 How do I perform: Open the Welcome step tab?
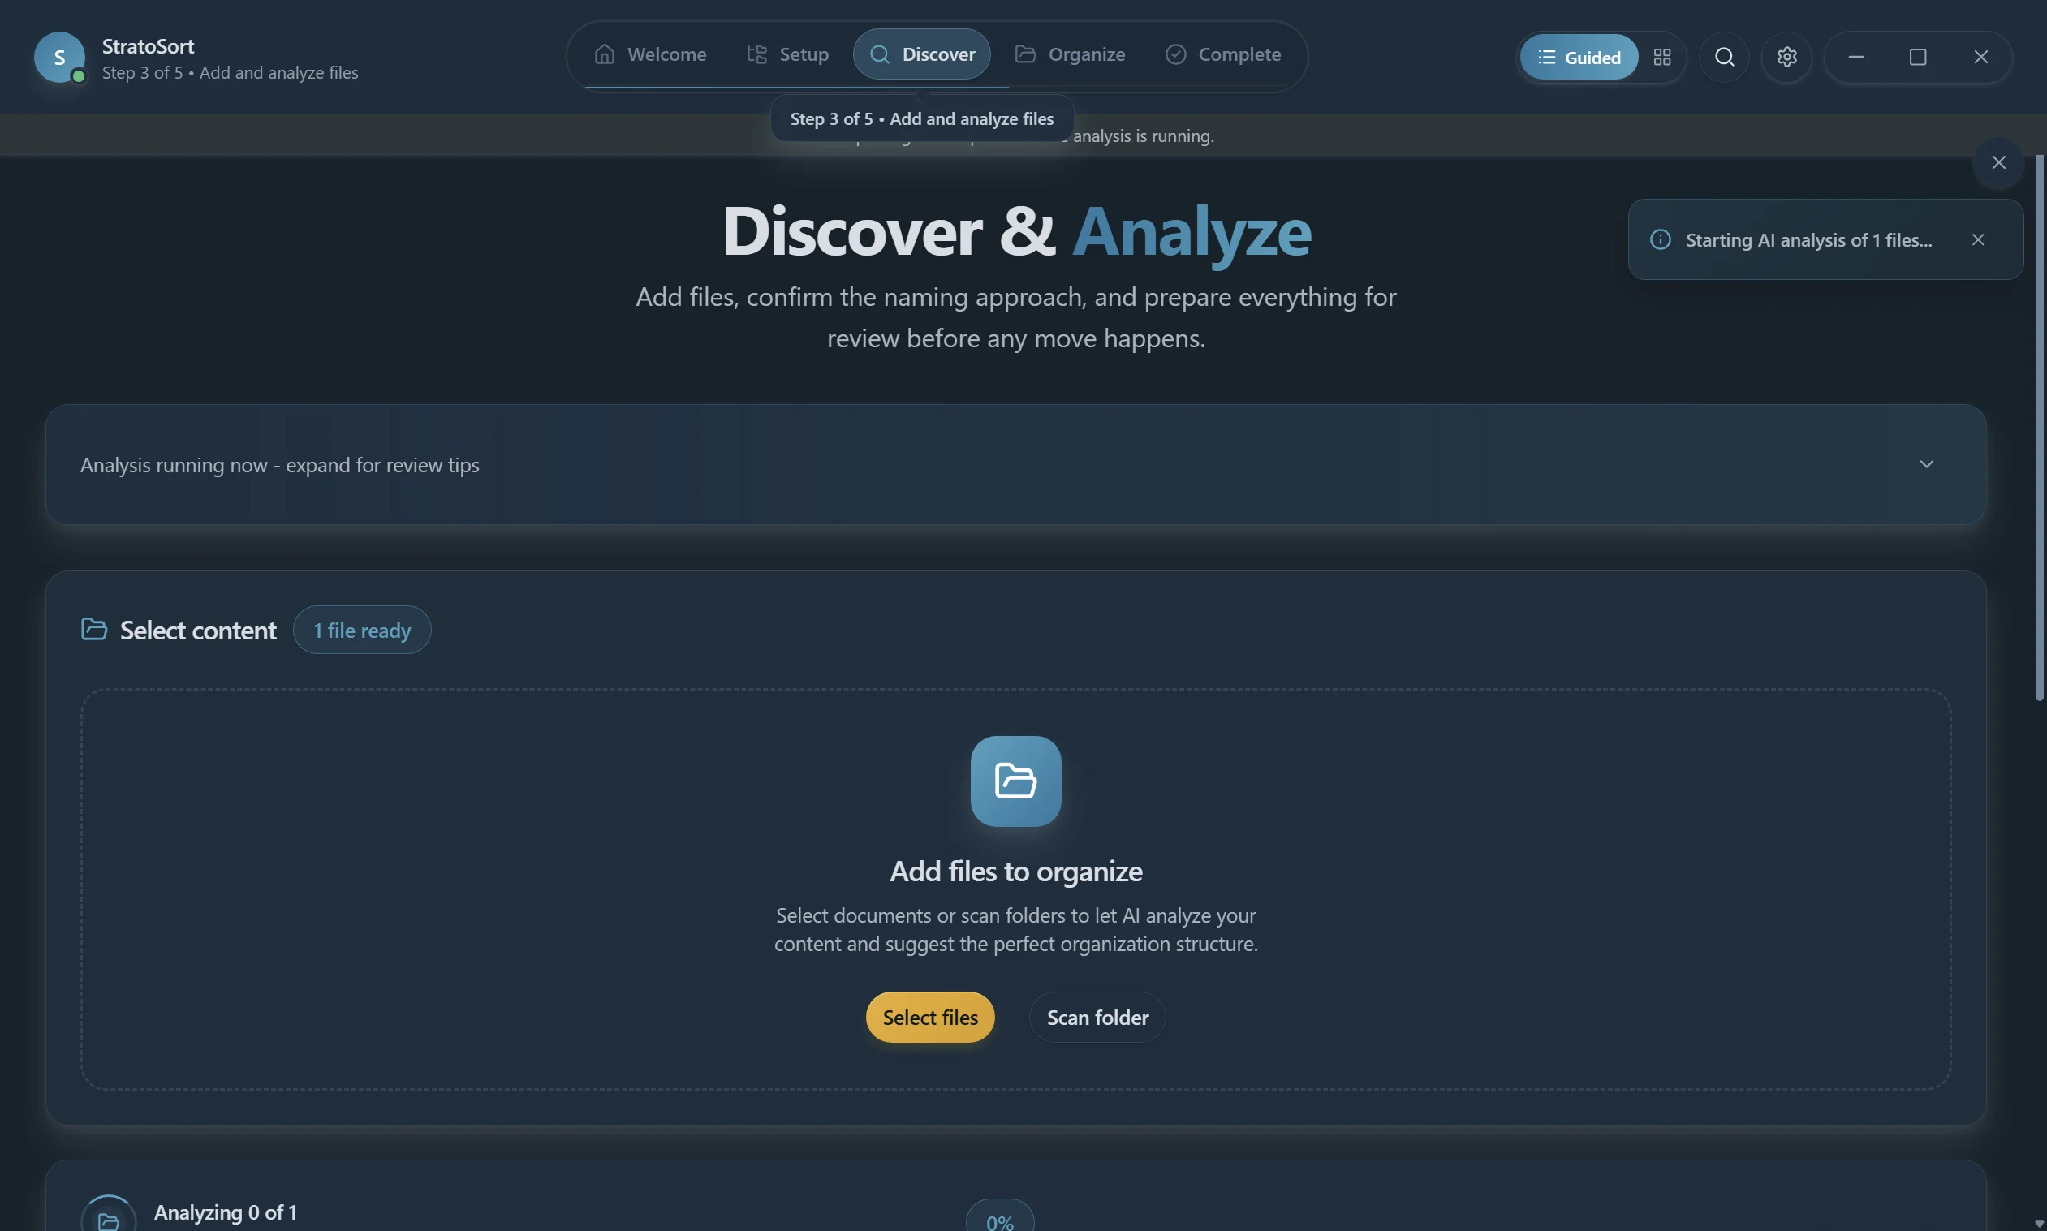(650, 54)
